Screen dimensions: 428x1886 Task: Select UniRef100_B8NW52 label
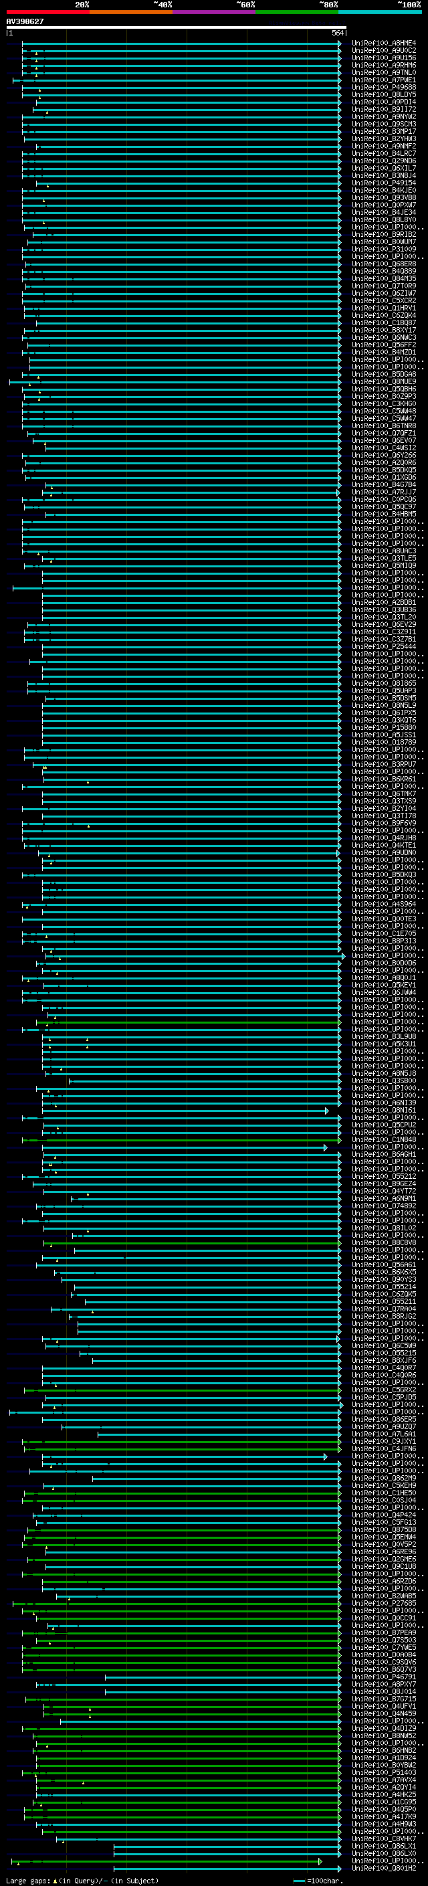384,1735
